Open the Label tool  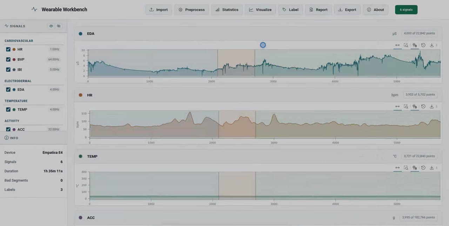coord(290,9)
